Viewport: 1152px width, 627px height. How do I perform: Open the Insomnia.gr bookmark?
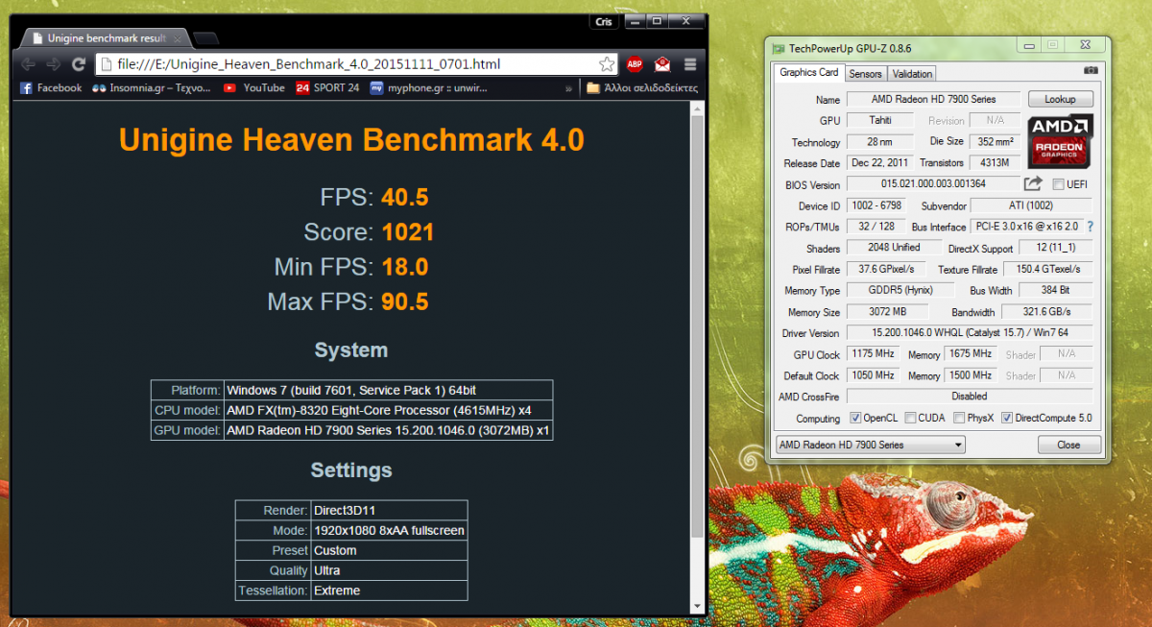151,87
